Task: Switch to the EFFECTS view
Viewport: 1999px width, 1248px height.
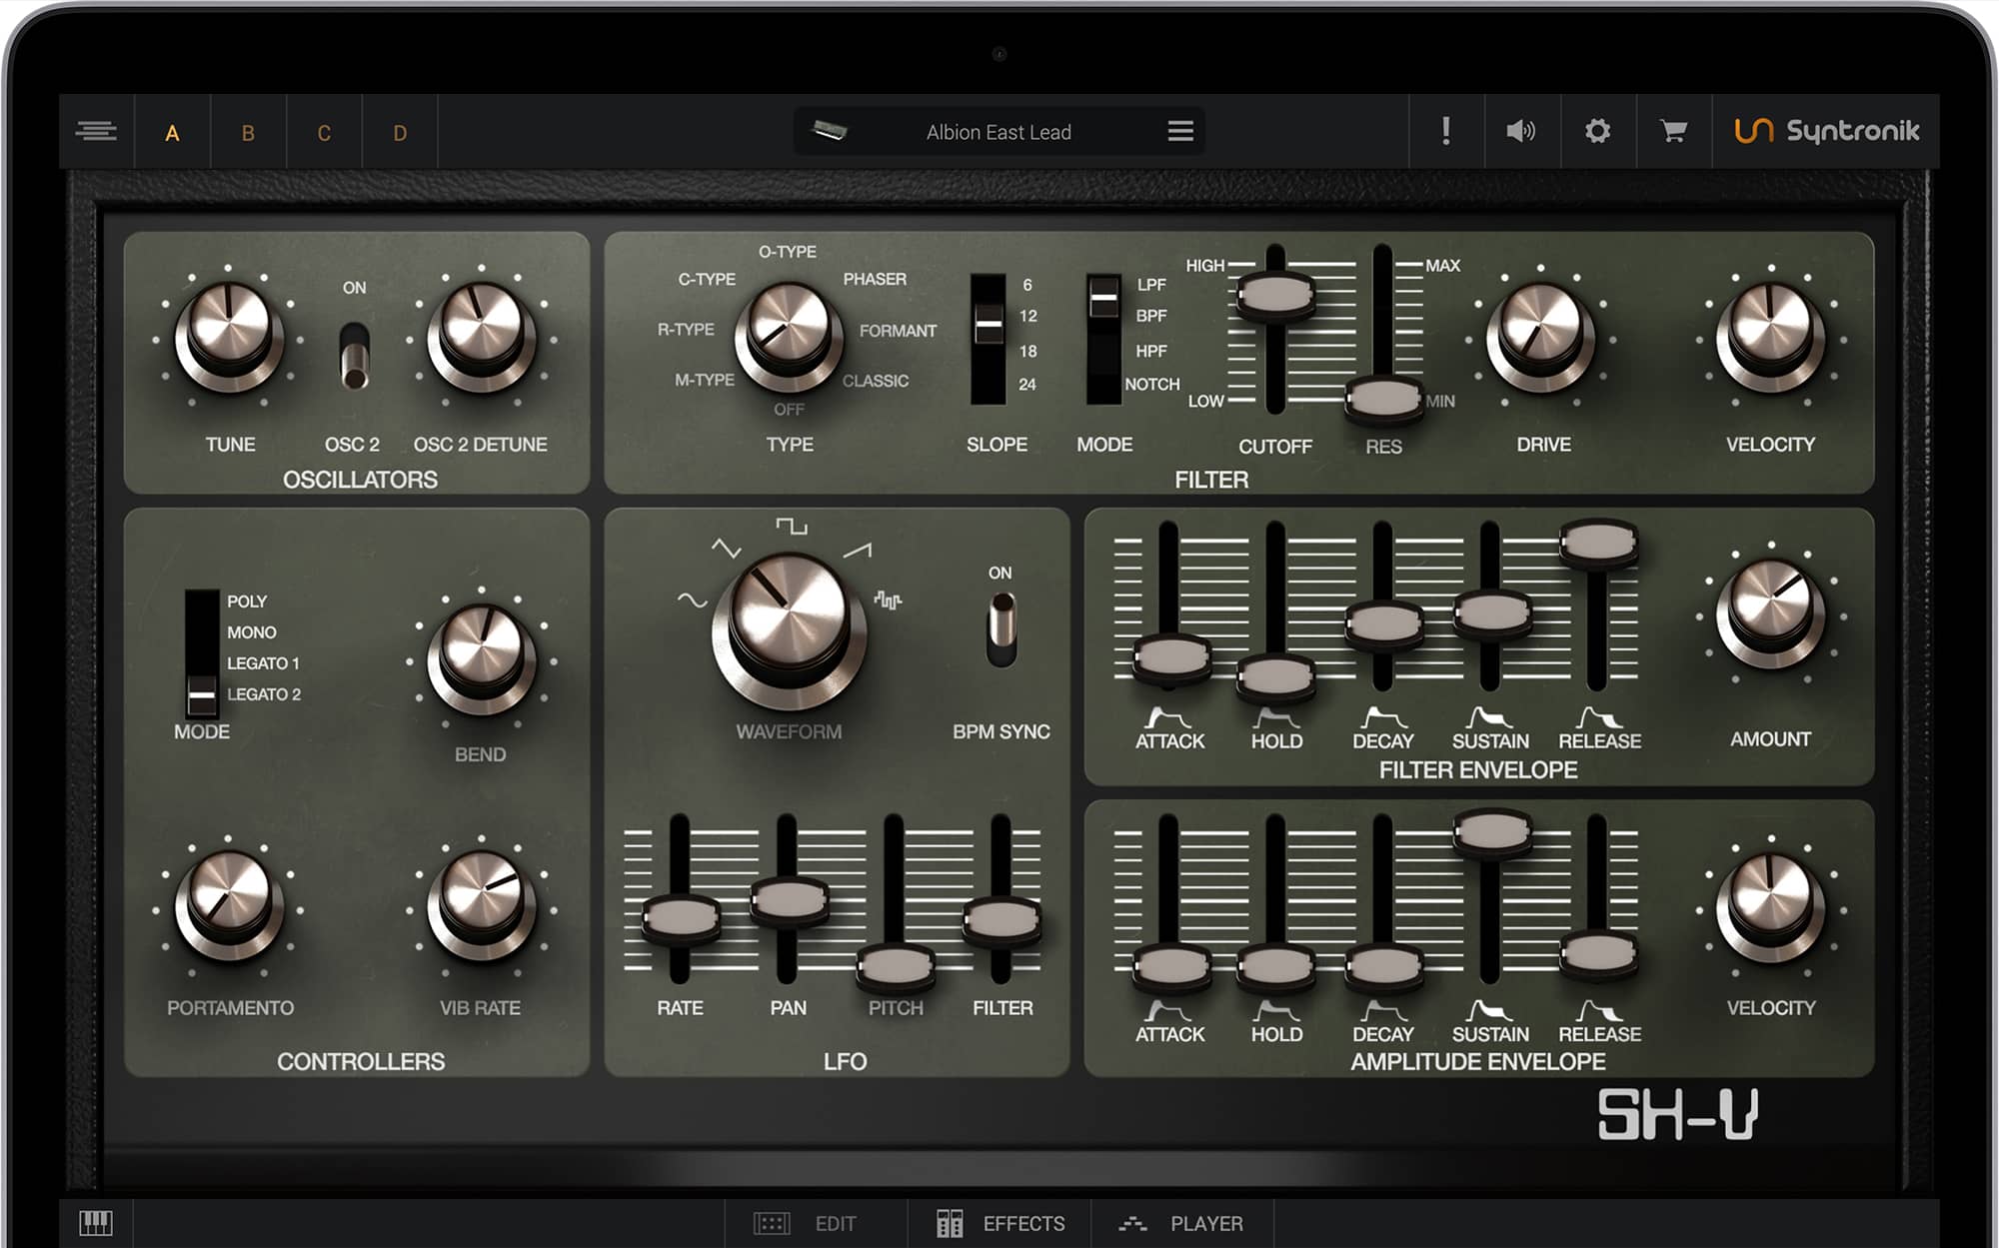Action: coord(999,1223)
